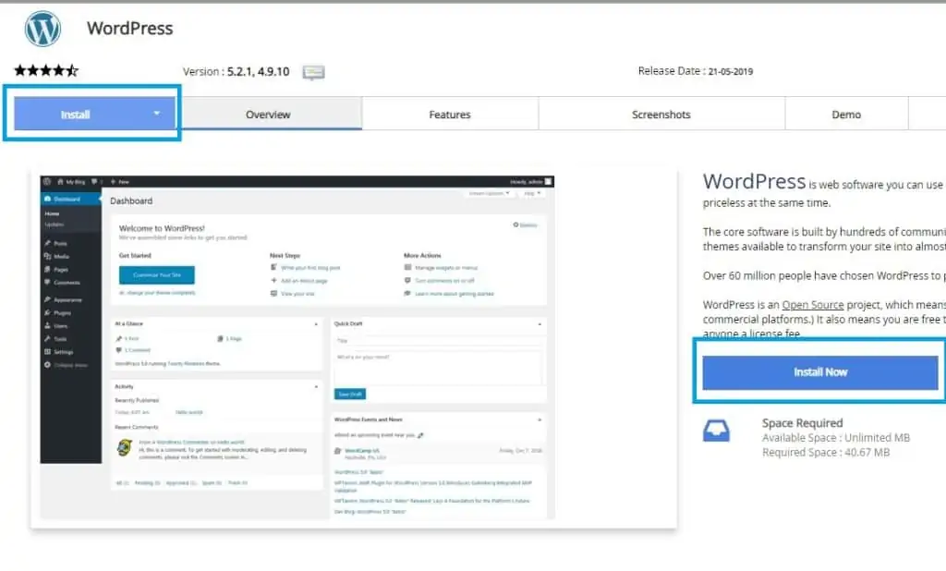Click the star rating
946x571 pixels.
[46, 70]
